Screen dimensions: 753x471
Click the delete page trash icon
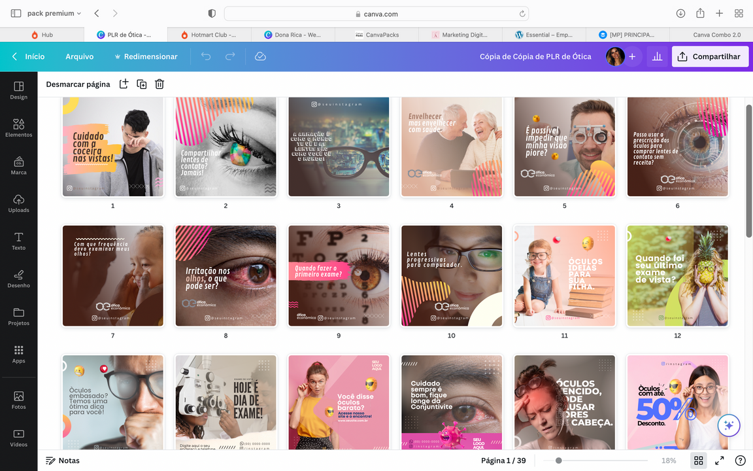(x=159, y=84)
